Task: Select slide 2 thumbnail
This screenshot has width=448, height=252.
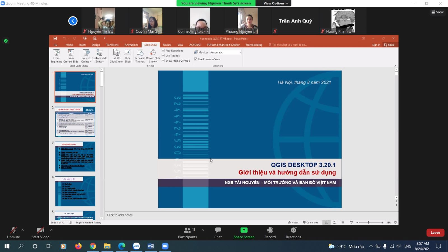Action: point(75,122)
